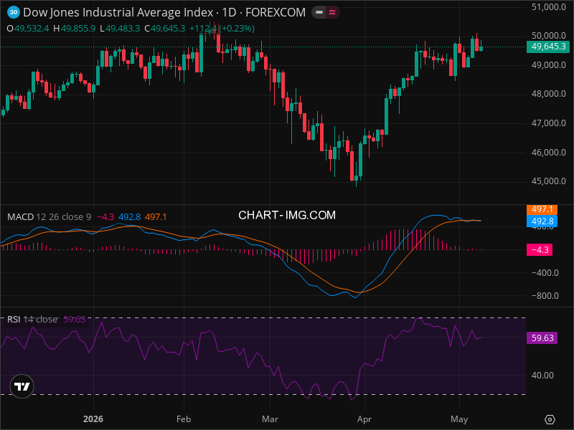
Task: Click the −400.0 MACD axis label
Action: tap(545, 273)
